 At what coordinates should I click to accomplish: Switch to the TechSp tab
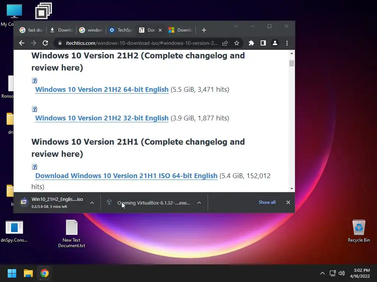coord(121,30)
